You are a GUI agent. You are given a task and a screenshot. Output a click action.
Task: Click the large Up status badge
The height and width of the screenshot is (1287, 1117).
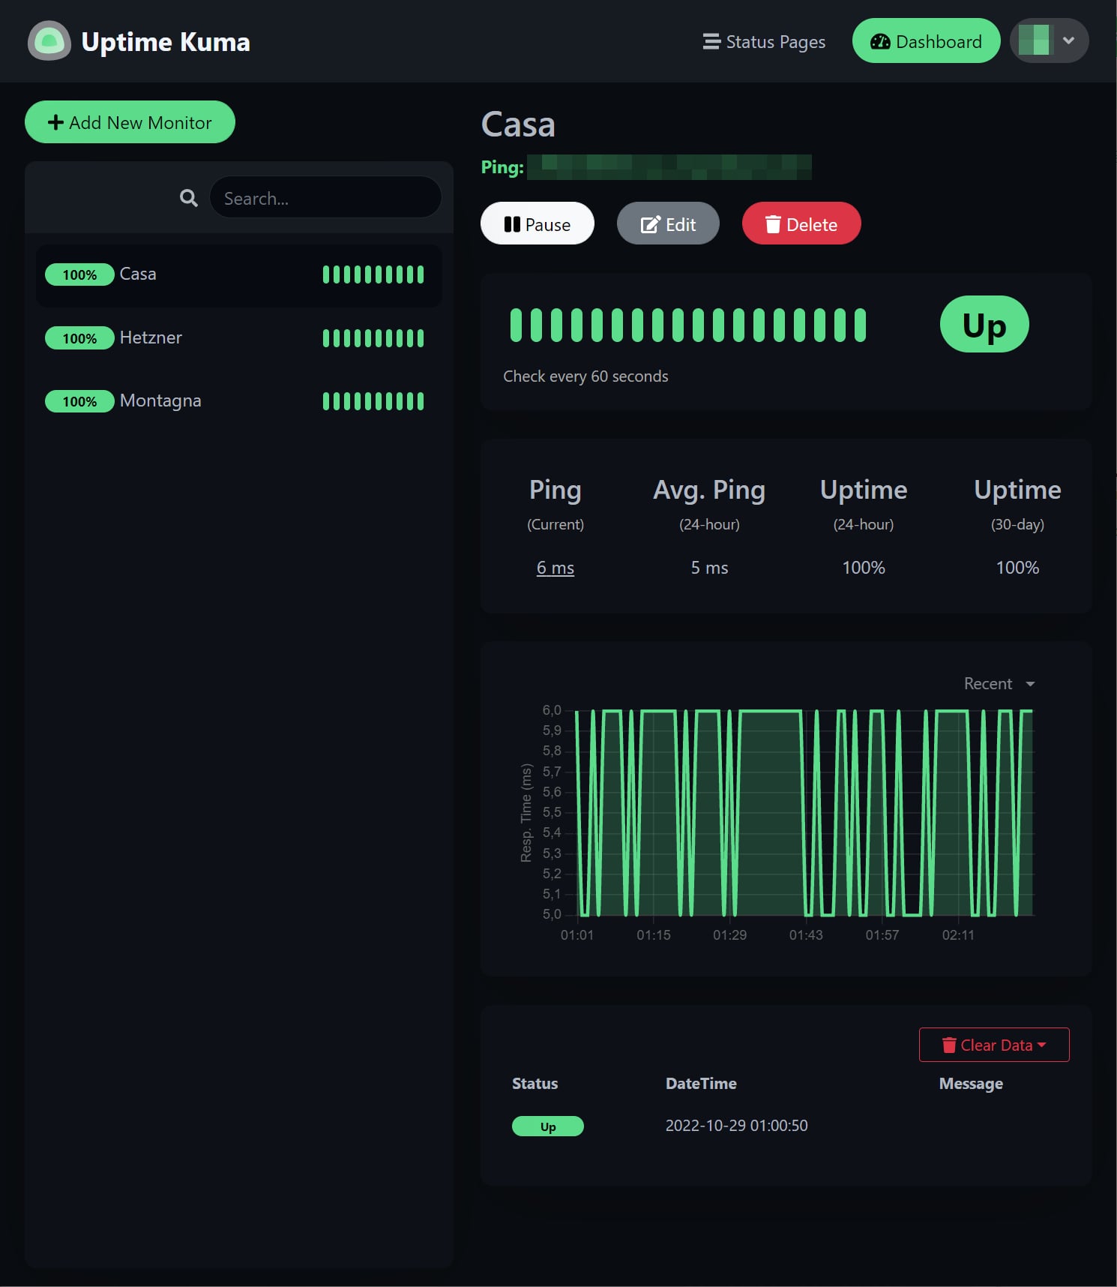coord(984,325)
